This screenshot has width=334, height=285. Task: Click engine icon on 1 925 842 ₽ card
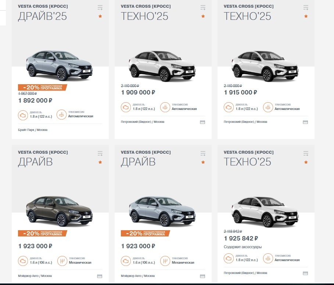pyautogui.click(x=229, y=259)
